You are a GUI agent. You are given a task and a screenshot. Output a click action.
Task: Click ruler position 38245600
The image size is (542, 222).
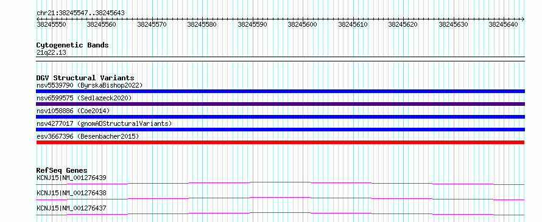point(303,24)
